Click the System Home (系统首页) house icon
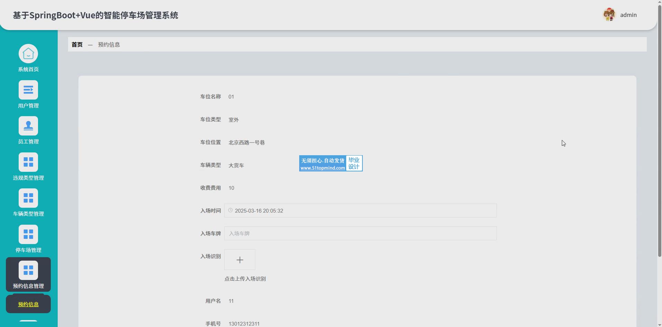 tap(28, 54)
